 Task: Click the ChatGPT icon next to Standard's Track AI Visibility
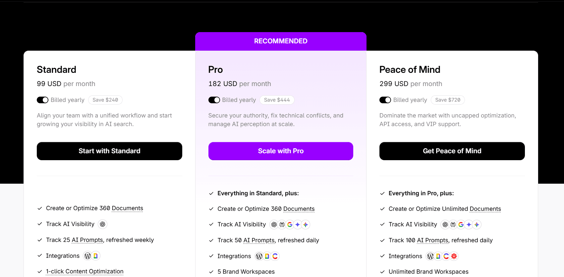[x=102, y=224]
